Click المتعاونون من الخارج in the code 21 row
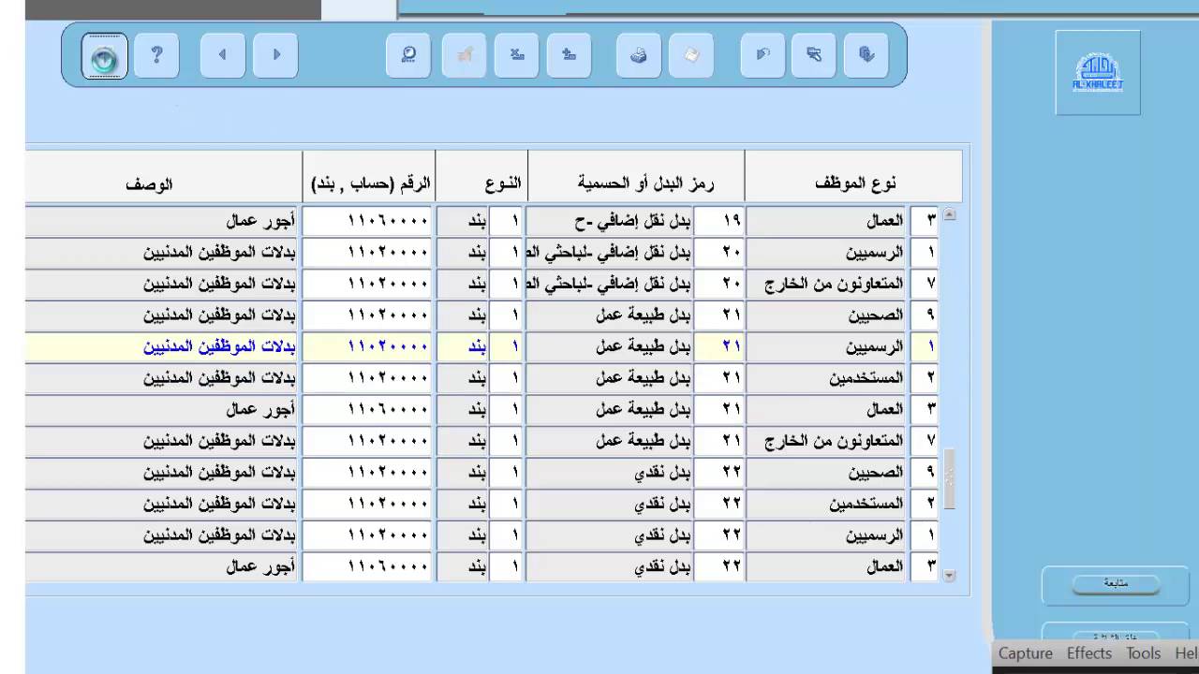 (x=826, y=440)
